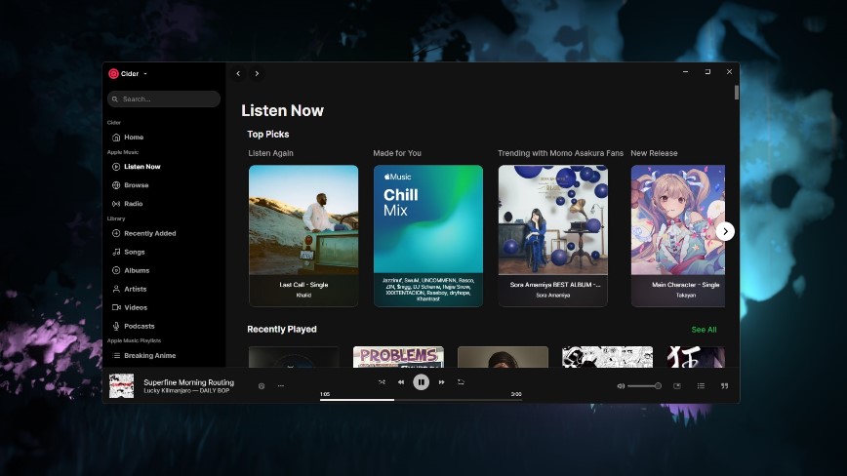Open the PROBLEMS recently played cover
Image resolution: width=847 pixels, height=476 pixels.
[x=399, y=357]
